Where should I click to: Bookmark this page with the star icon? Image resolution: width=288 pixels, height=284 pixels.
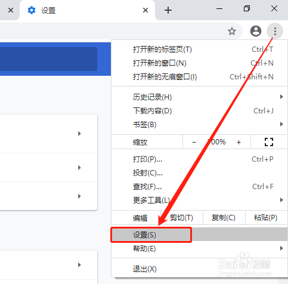[232, 31]
